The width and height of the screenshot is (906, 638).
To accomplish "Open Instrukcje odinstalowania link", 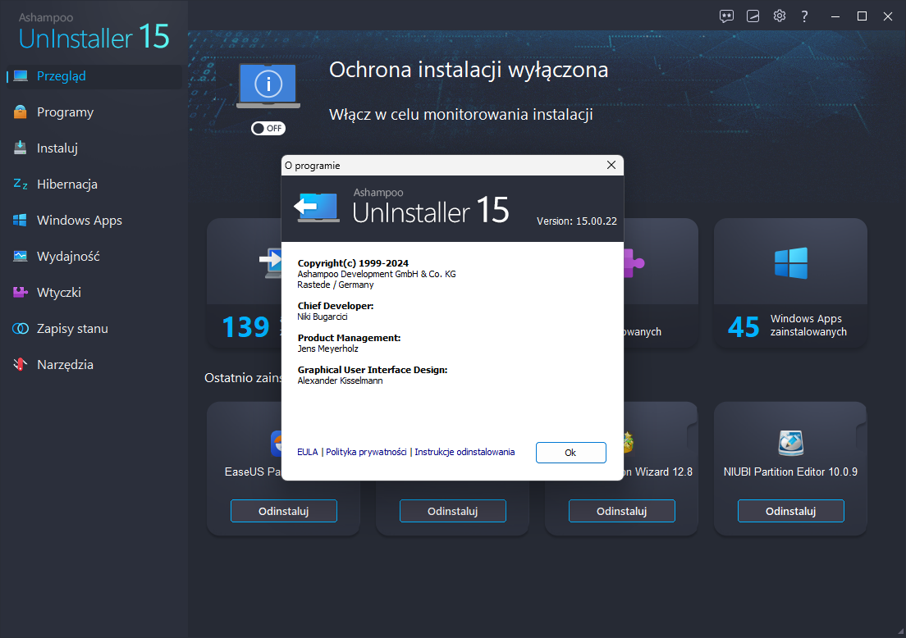I will click(464, 452).
